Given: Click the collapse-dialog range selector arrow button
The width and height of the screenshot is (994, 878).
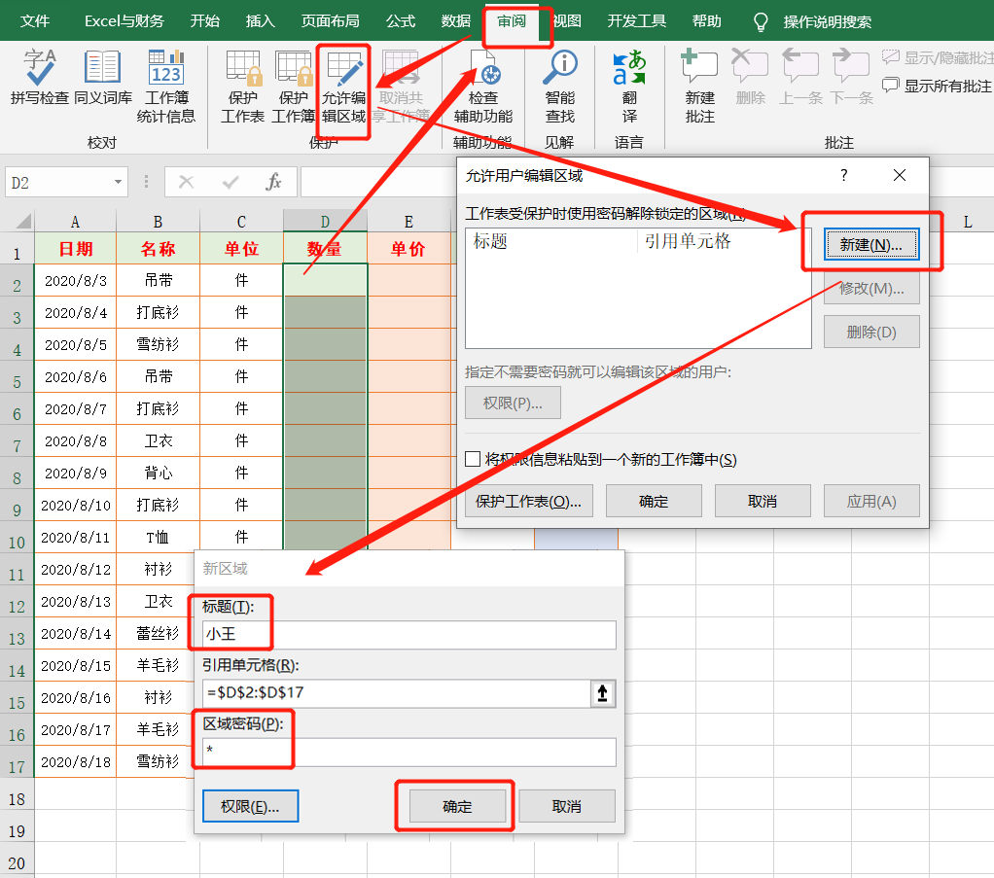Looking at the screenshot, I should point(603,693).
